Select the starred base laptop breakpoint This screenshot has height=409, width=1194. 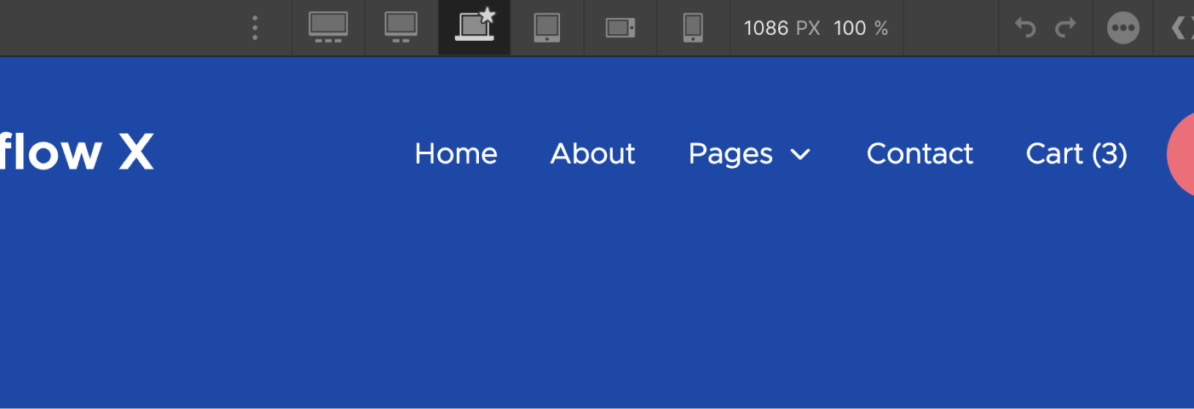pos(475,26)
